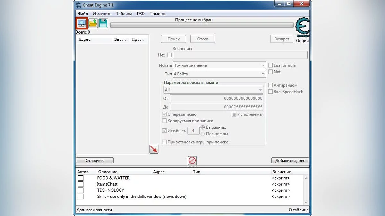Click the red arrow copy-to-address-list icon
This screenshot has width=385, height=216.
coord(154,149)
